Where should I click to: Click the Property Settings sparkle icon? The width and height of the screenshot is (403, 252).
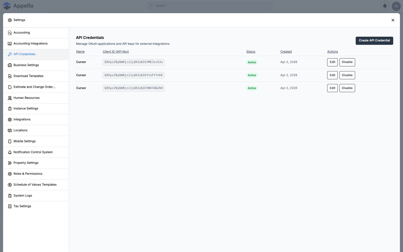pyautogui.click(x=10, y=163)
